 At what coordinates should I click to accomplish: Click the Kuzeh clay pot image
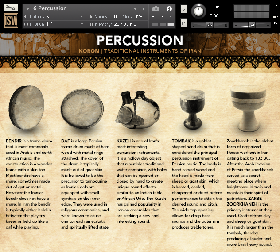click(x=138, y=110)
